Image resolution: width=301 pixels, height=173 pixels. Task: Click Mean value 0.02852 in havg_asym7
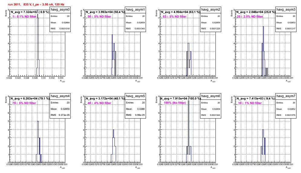click(291, 109)
